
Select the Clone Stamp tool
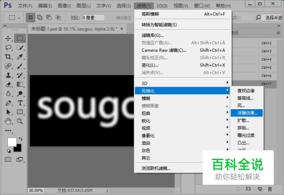tap(8, 75)
